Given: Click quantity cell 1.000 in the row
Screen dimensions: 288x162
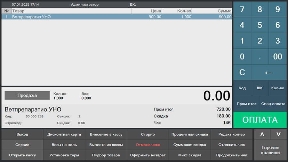Looking at the screenshot, I should (186, 17).
